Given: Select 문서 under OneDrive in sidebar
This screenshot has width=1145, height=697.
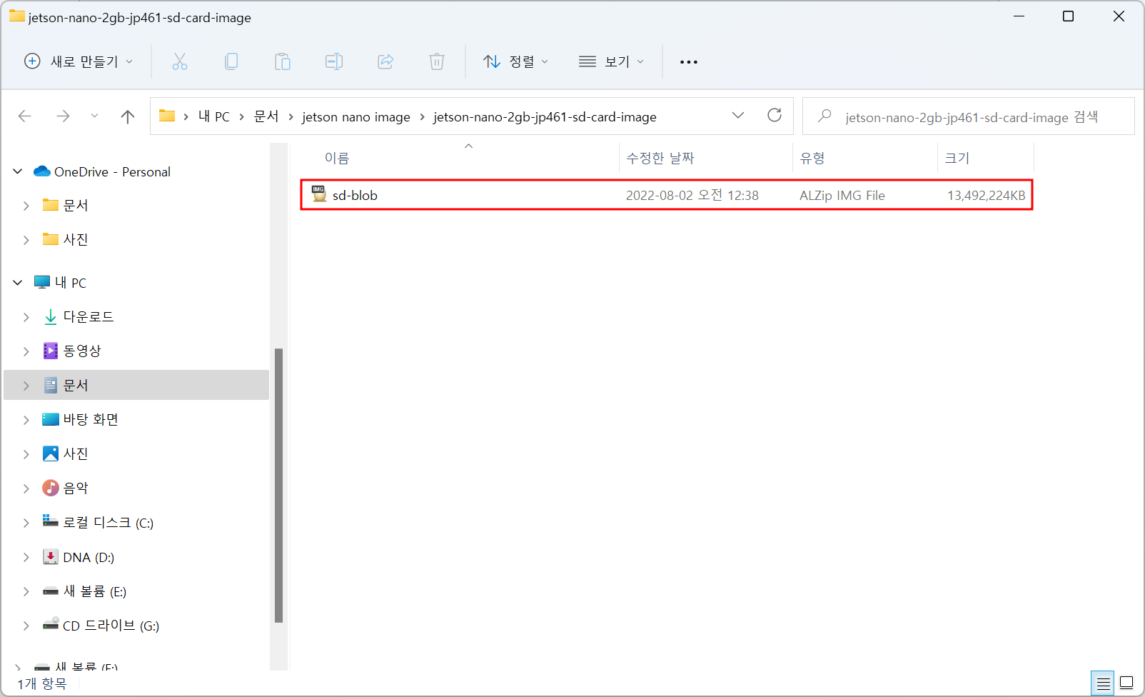Looking at the screenshot, I should (76, 206).
